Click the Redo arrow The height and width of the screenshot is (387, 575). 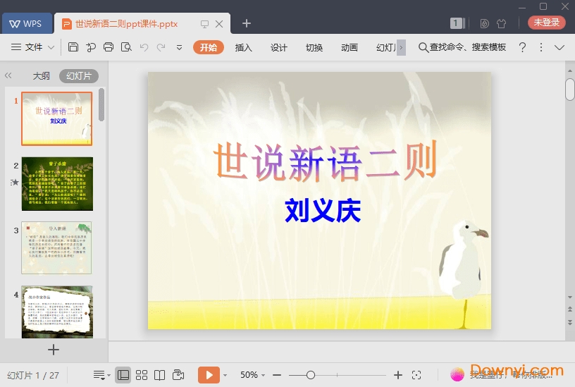pyautogui.click(x=161, y=47)
